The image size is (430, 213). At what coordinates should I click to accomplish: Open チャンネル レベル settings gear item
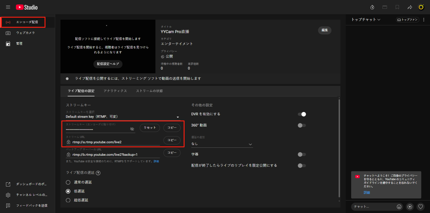pos(27,195)
